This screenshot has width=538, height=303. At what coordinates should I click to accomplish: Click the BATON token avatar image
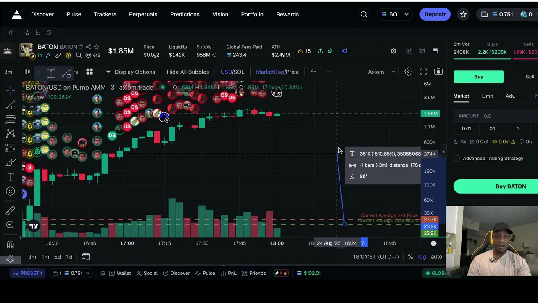pos(26,51)
